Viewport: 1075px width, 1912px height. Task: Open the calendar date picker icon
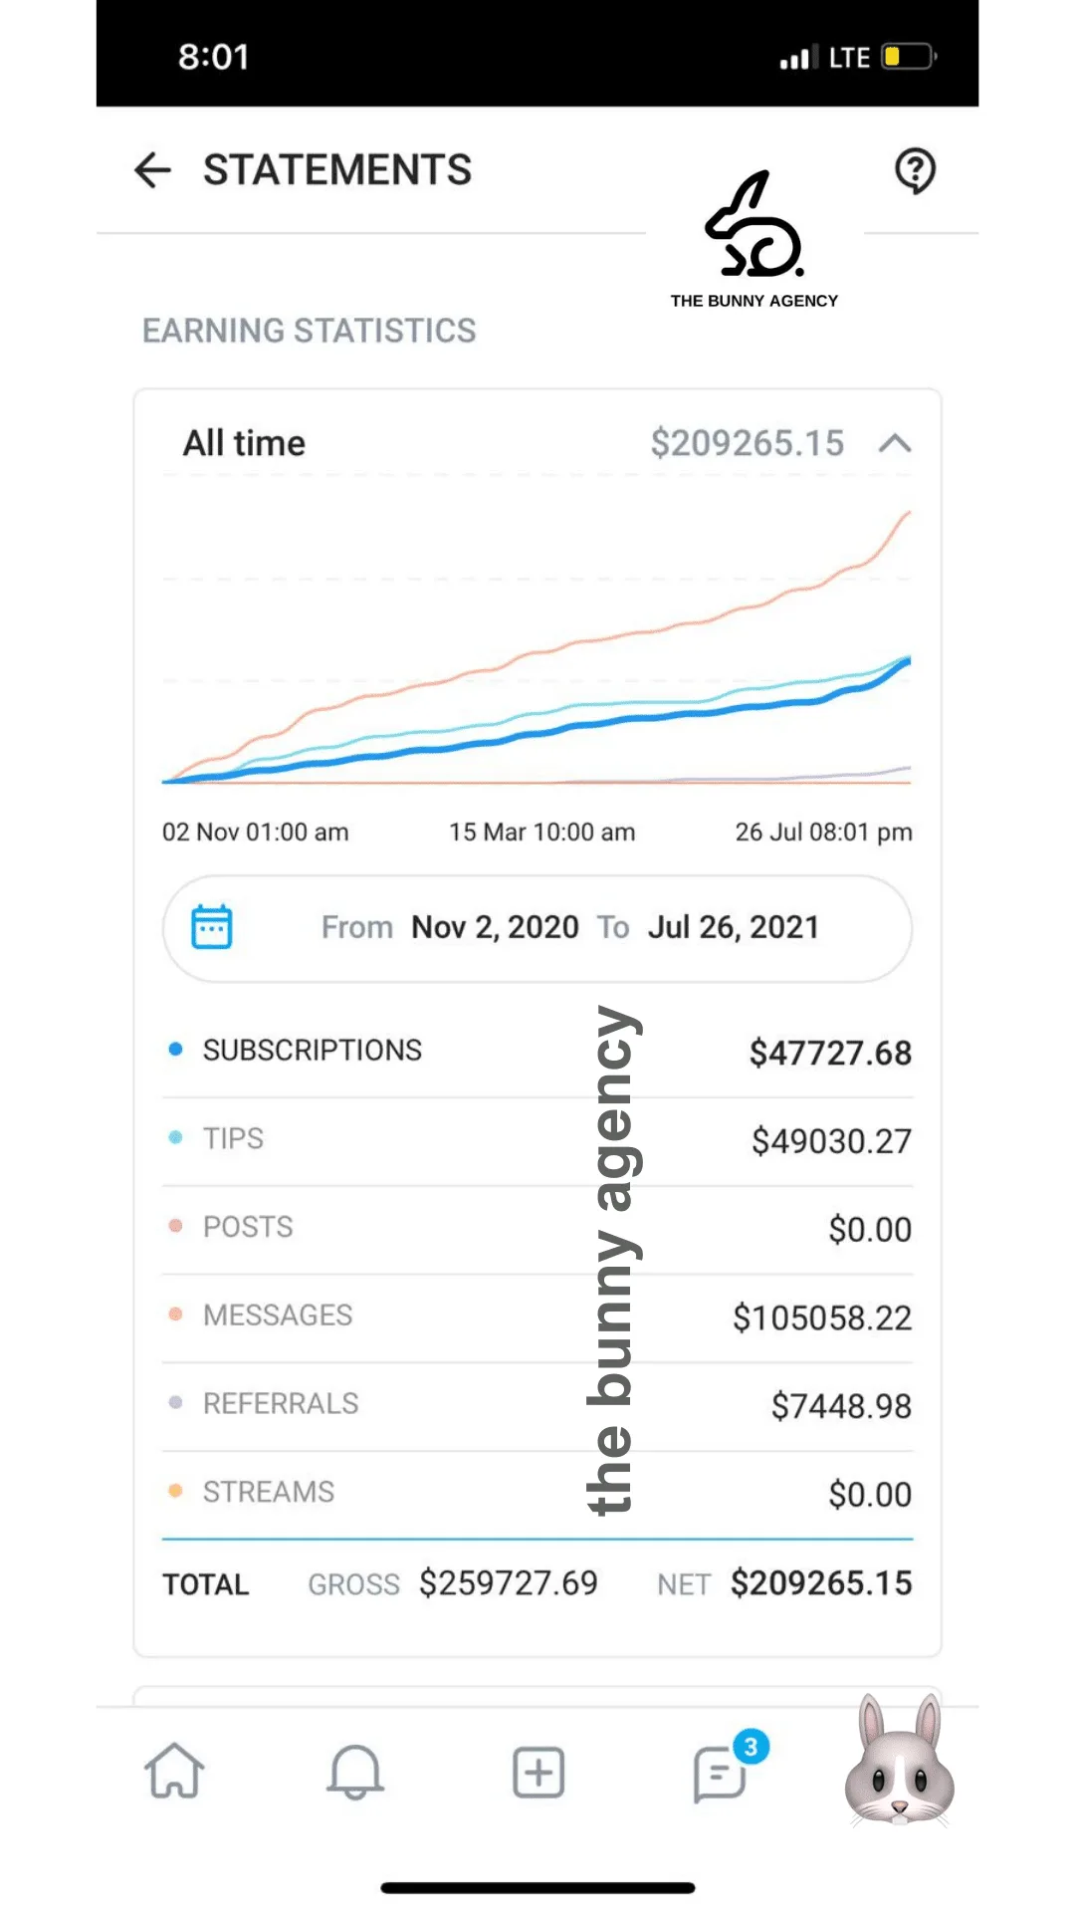[213, 925]
